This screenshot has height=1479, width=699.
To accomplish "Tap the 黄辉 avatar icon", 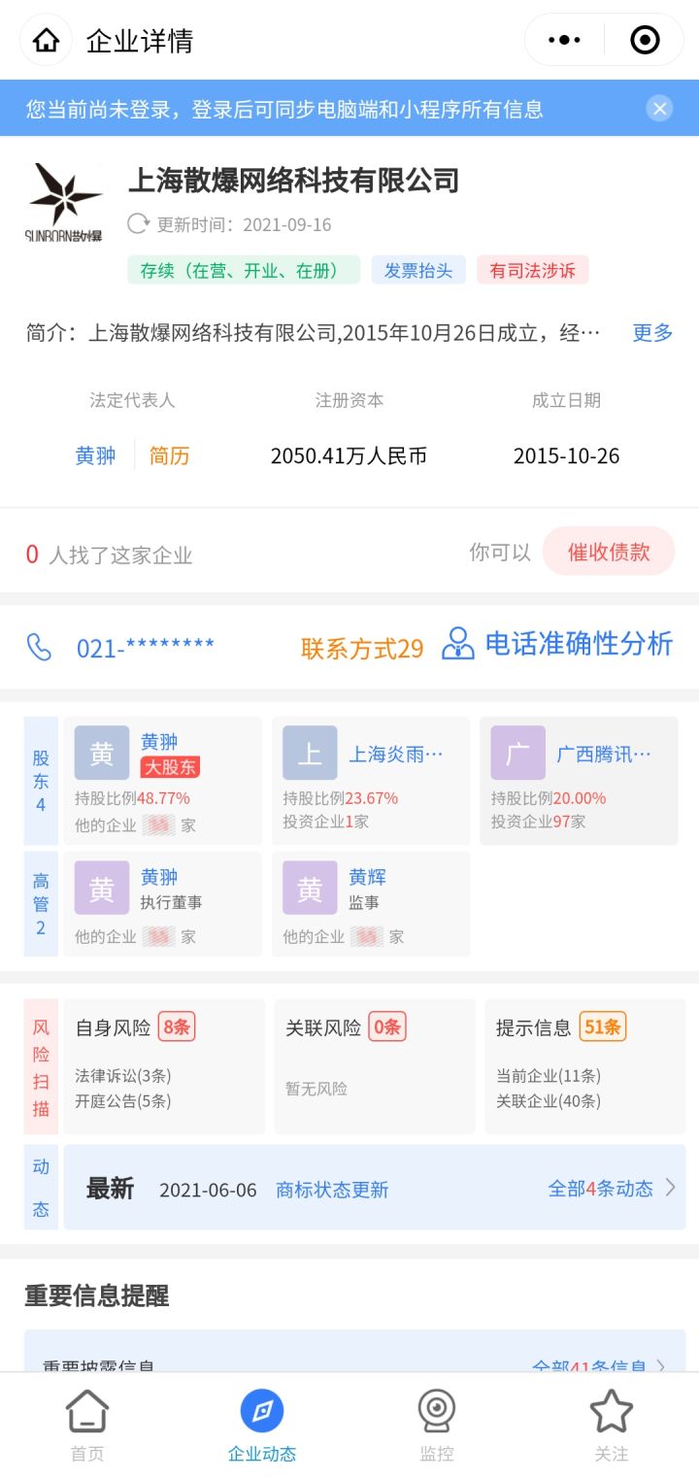I will pyautogui.click(x=310, y=888).
